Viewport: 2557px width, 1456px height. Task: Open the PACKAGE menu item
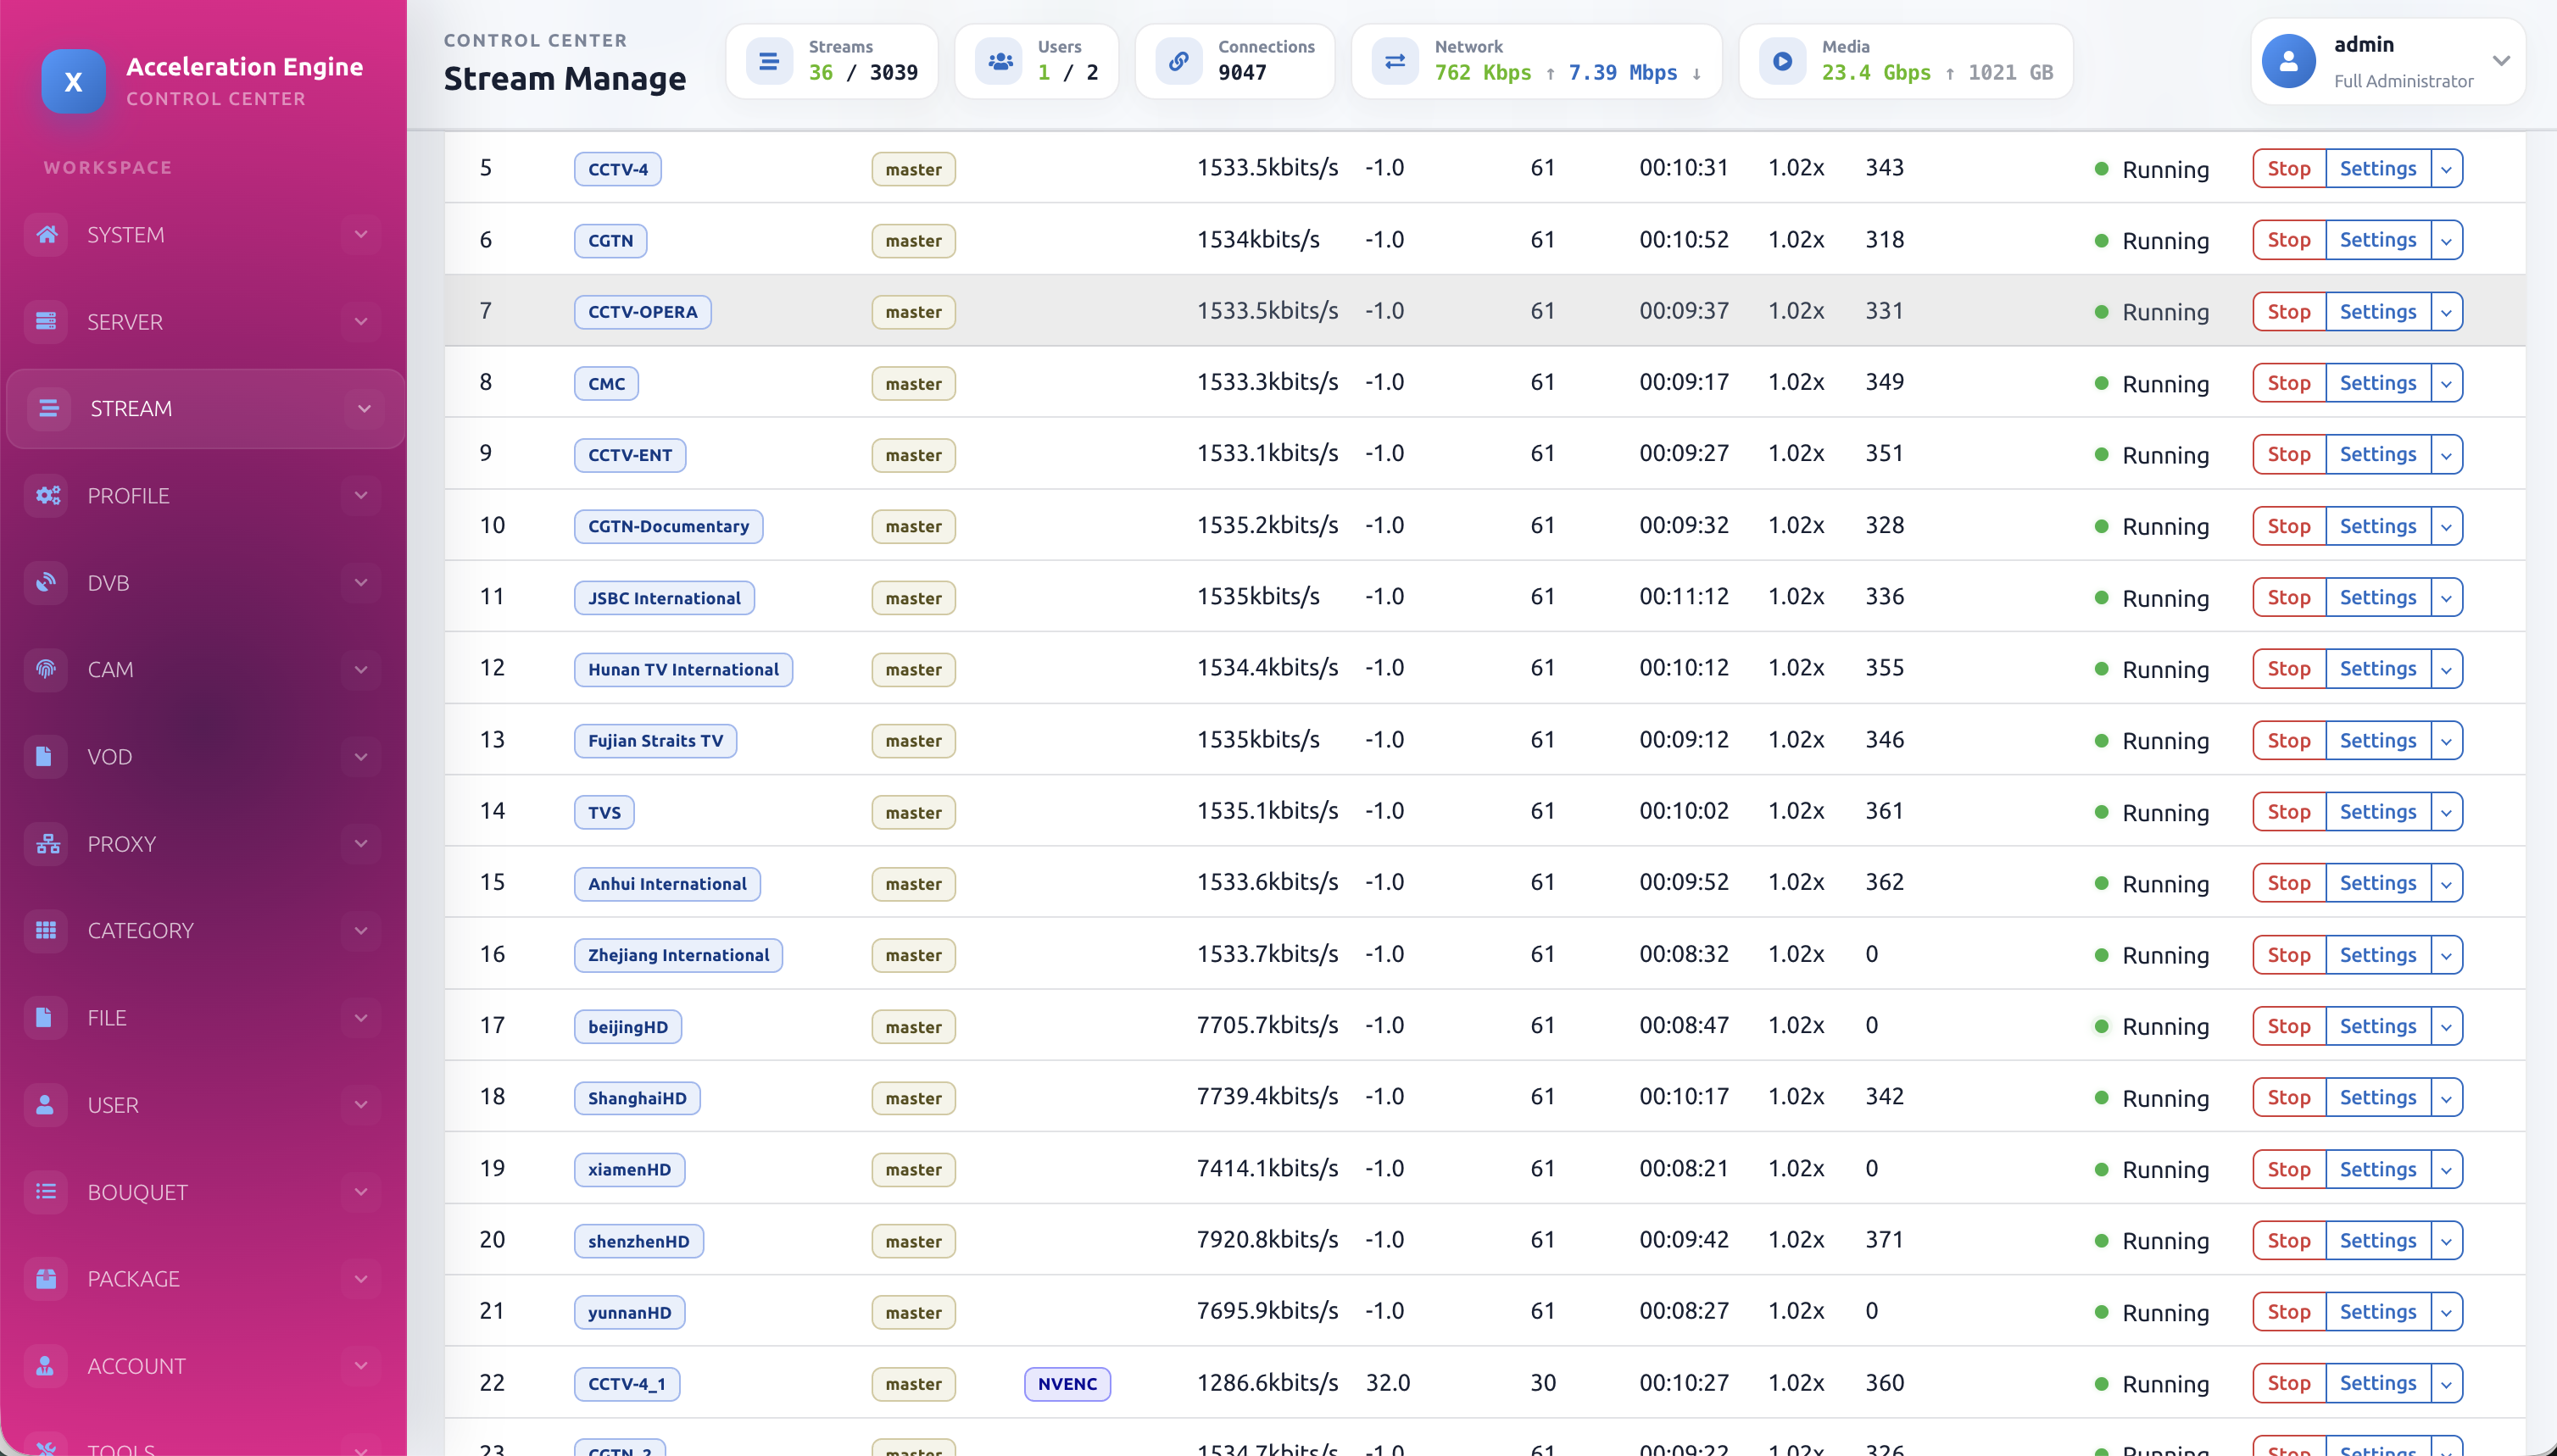[205, 1278]
